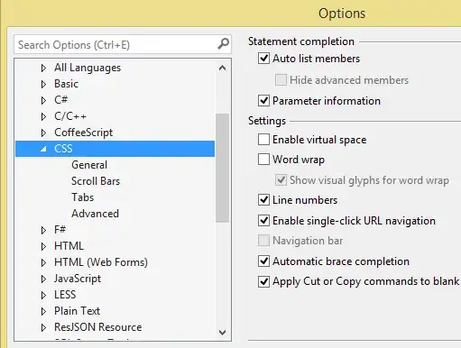The width and height of the screenshot is (461, 348).
Task: Click the Hide advanced members checkbox
Action: (x=281, y=80)
